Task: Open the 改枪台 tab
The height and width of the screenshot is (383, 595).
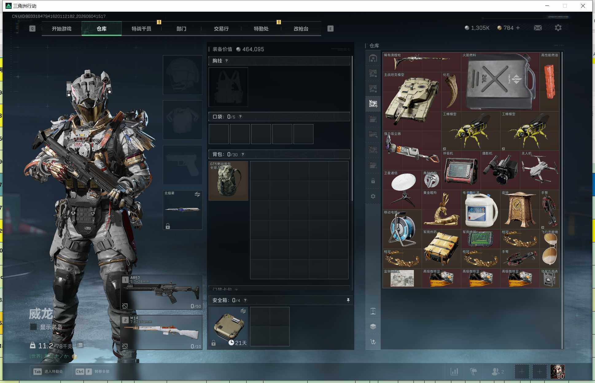Action: click(301, 29)
